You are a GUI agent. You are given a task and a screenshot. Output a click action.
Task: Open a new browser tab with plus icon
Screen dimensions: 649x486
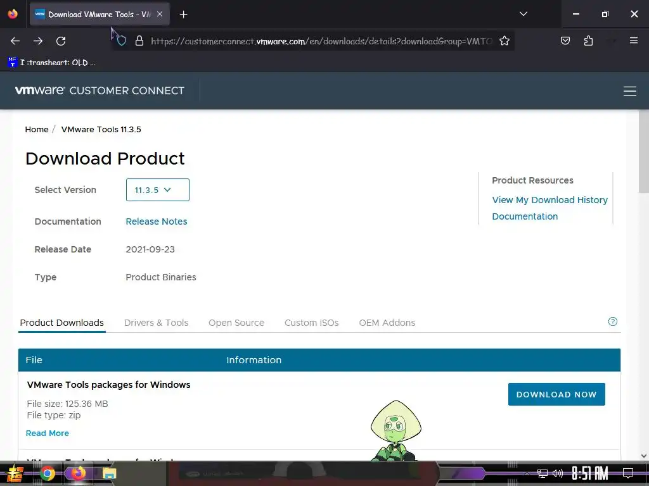point(183,15)
